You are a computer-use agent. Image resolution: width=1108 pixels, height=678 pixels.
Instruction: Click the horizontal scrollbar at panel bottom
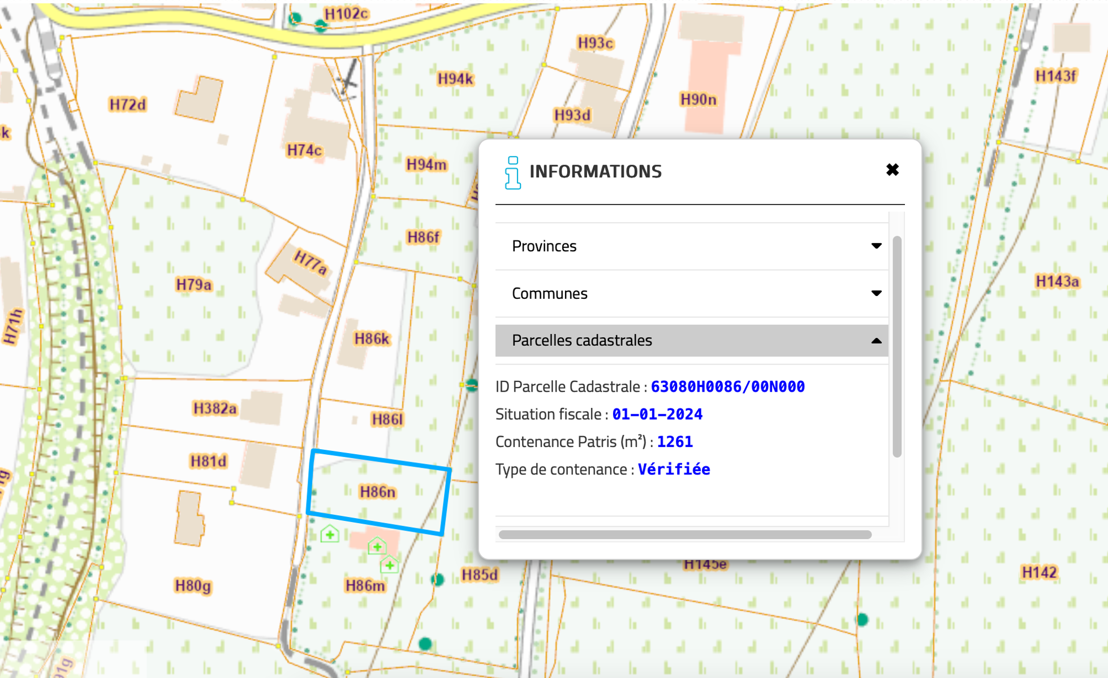tap(684, 534)
